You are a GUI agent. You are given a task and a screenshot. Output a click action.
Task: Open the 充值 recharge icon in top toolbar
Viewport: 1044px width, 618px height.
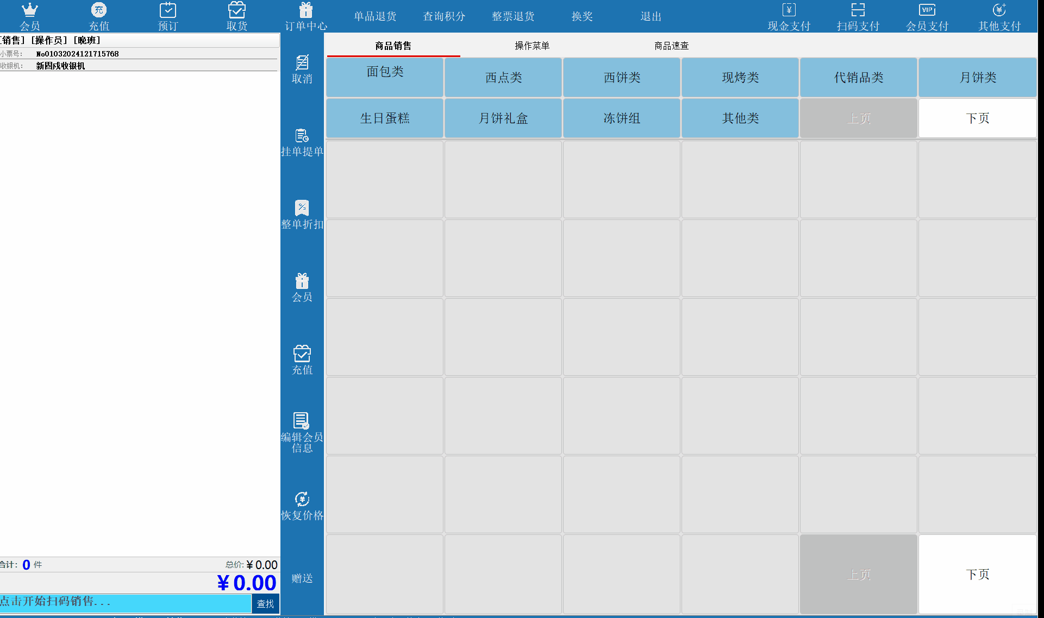click(99, 11)
